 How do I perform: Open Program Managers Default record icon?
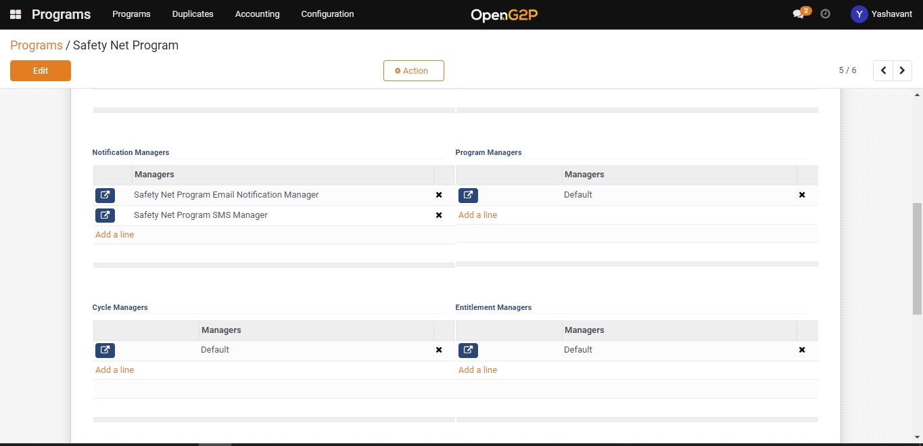(x=468, y=195)
